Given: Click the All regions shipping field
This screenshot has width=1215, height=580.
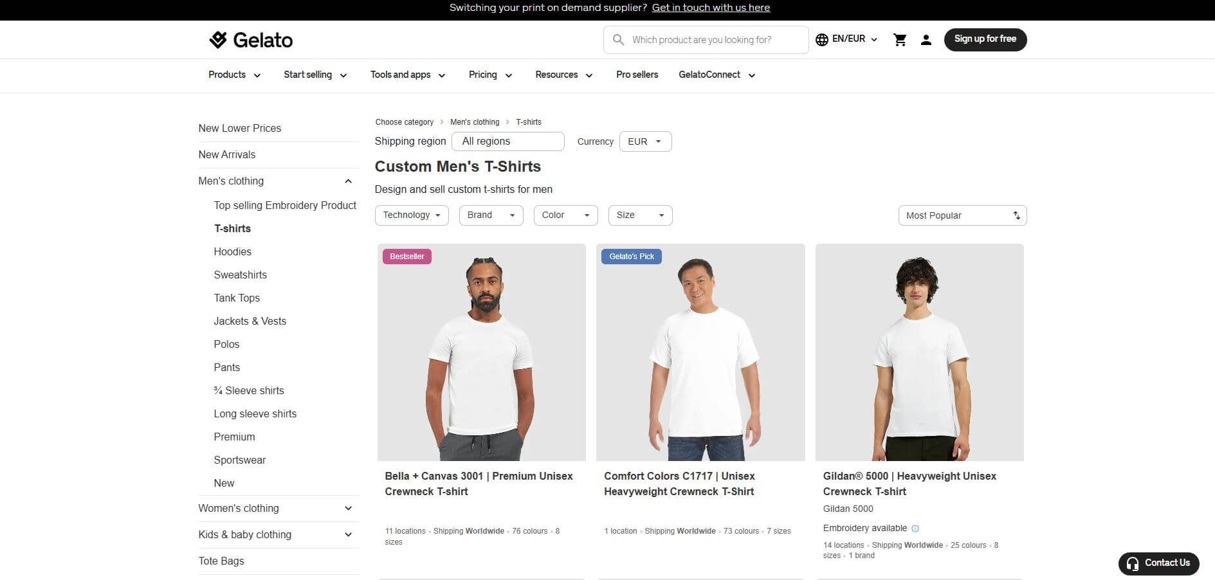Looking at the screenshot, I should pyautogui.click(x=508, y=141).
